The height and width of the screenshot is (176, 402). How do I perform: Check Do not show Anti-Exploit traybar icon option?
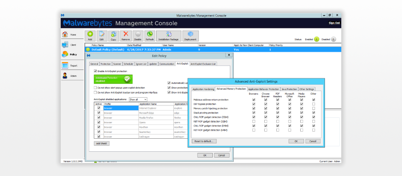tap(95, 92)
